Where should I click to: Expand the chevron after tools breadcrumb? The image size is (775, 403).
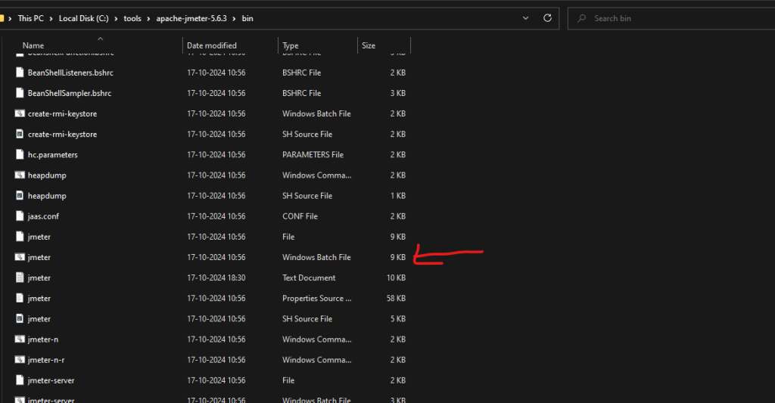(149, 18)
